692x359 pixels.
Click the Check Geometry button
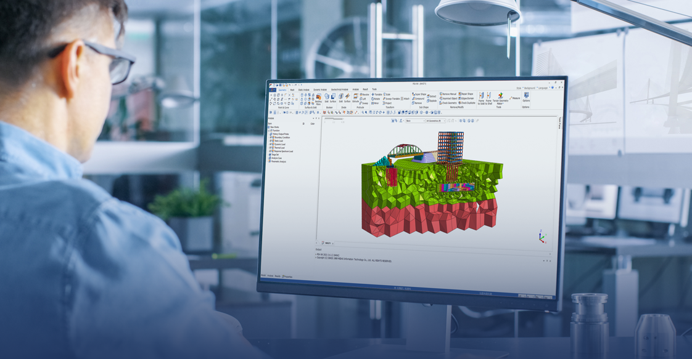click(448, 103)
